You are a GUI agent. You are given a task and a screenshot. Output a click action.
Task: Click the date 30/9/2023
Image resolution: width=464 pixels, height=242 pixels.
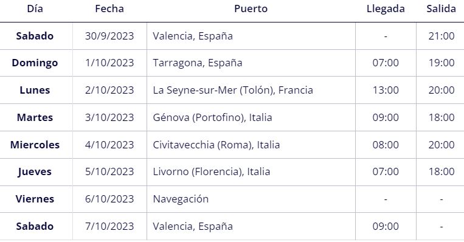pyautogui.click(x=109, y=36)
